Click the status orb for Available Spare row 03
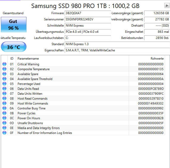 pos(4,74)
